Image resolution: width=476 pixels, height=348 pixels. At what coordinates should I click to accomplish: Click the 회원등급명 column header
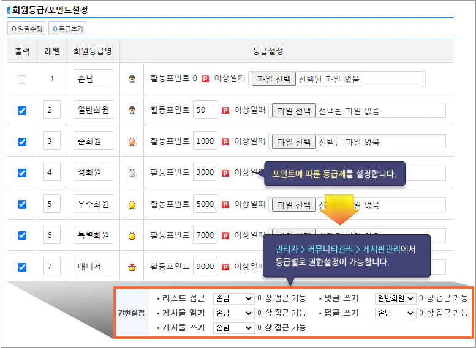[93, 51]
